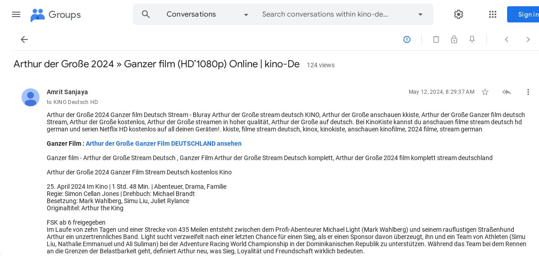Click the reply all arrow icon
539x269 pixels.
point(507,92)
